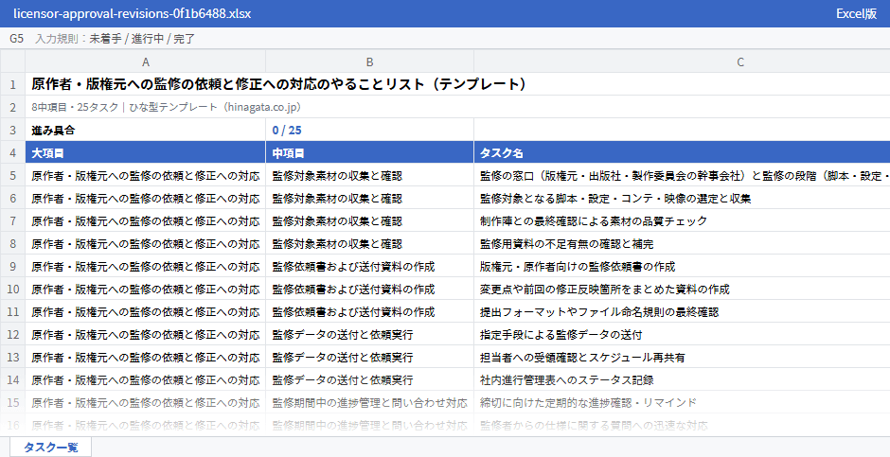The image size is (890, 457).
Task: Click cell 担当者への受領確認とスケジュール再共有
Action: pos(683,358)
